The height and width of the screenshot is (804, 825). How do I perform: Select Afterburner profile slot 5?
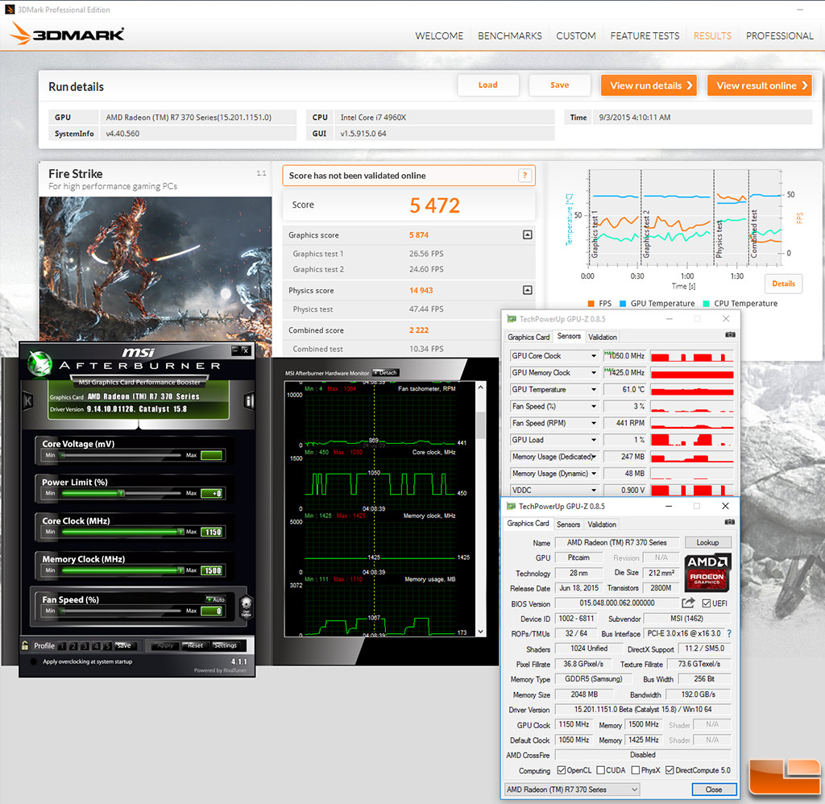107,645
